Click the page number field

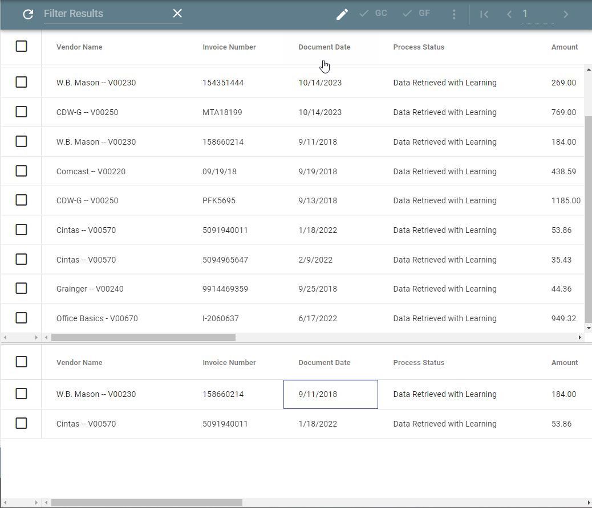537,14
